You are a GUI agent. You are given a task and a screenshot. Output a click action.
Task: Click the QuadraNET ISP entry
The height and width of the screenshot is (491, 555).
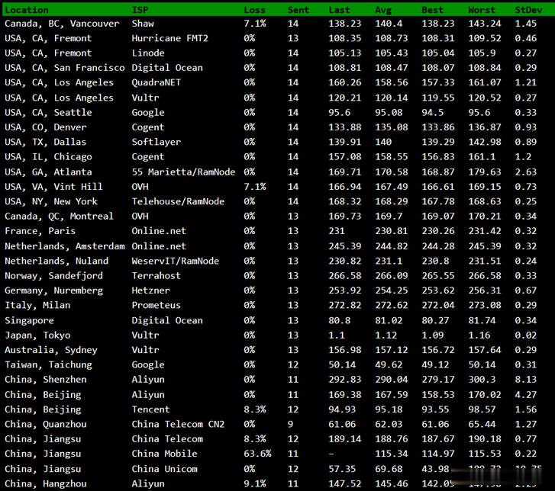tap(156, 82)
